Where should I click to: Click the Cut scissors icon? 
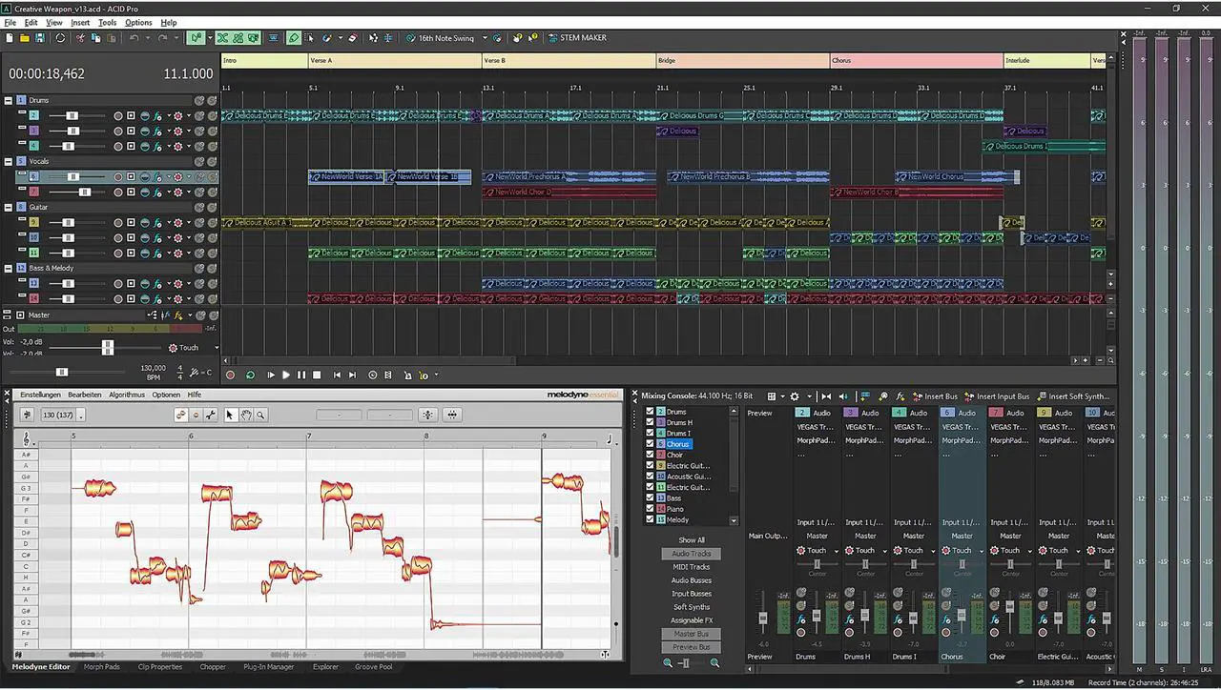[x=80, y=38]
